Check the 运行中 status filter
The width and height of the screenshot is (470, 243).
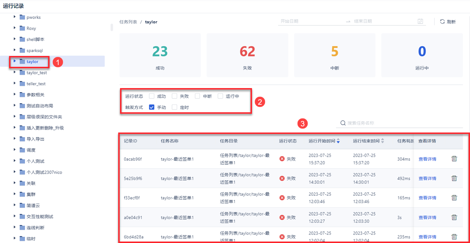221,96
